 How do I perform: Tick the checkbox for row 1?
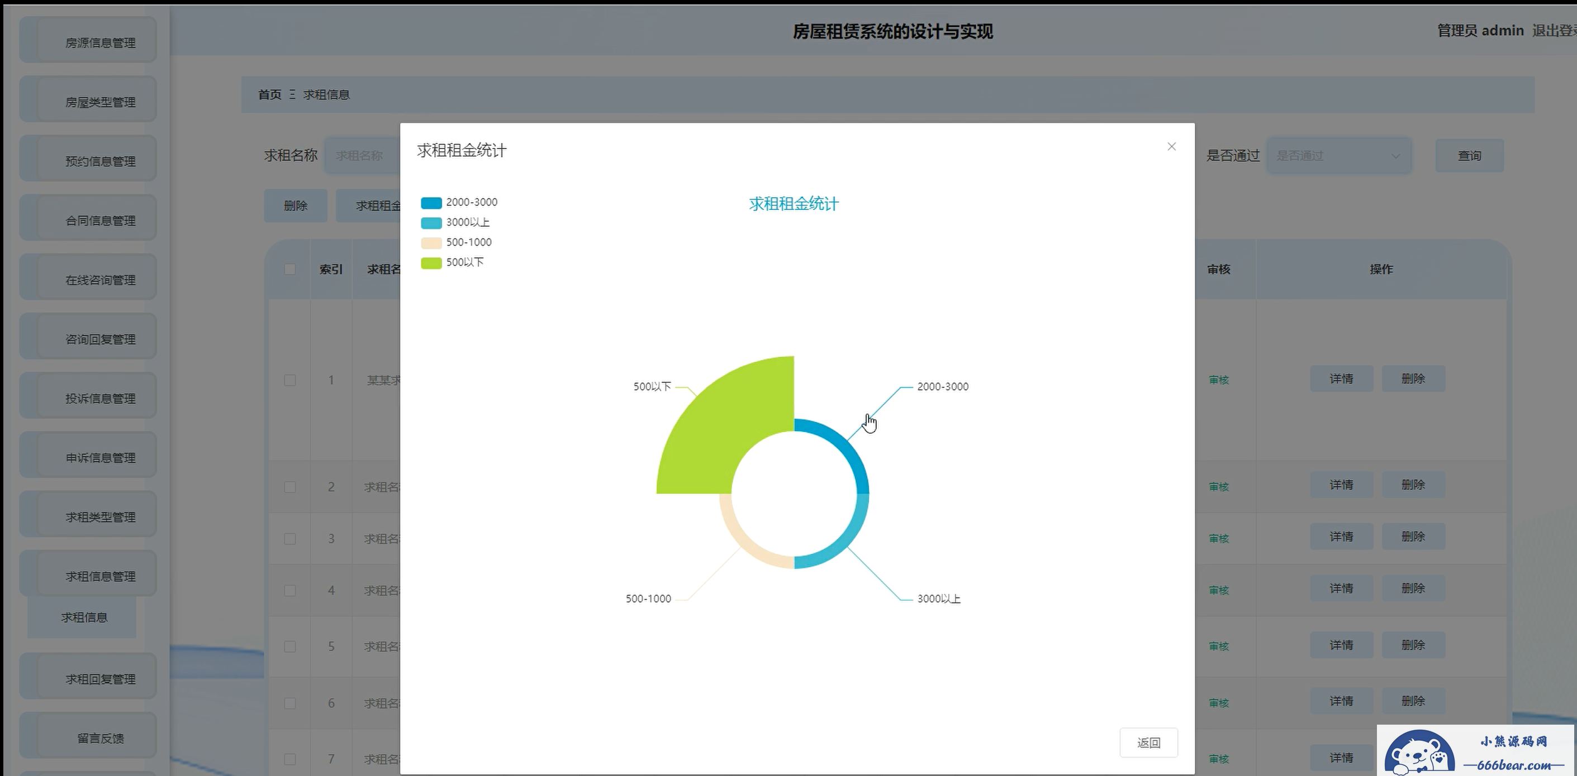[x=289, y=380]
